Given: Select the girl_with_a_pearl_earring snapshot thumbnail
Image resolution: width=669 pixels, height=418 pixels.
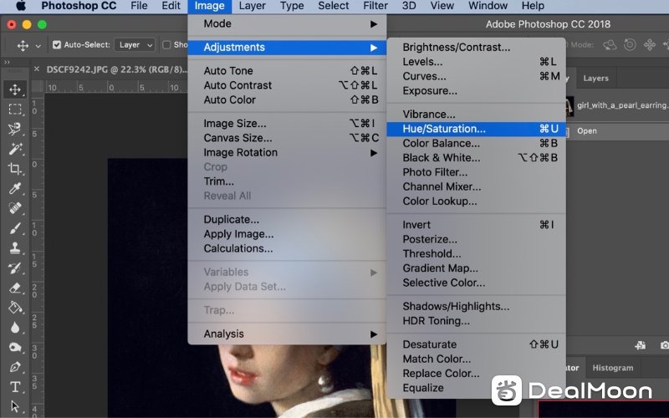Looking at the screenshot, I should [569, 106].
